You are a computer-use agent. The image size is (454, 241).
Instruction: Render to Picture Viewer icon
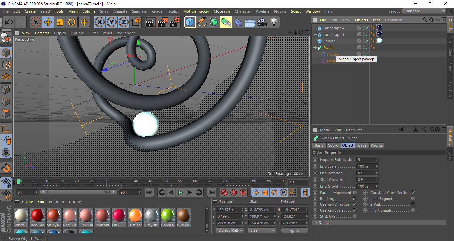click(x=163, y=22)
